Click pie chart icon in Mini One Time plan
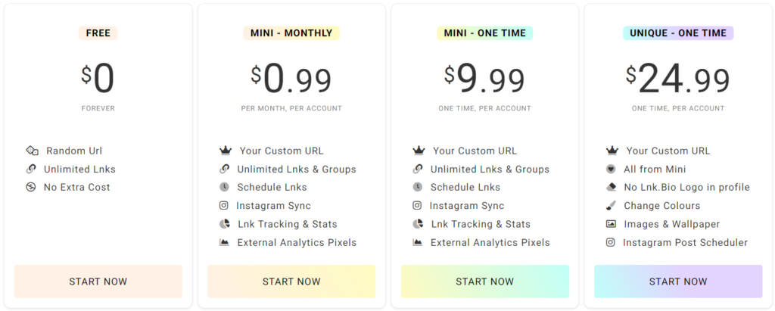 pos(418,224)
